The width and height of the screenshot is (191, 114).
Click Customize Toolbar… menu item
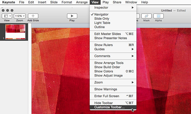[x=113, y=107]
